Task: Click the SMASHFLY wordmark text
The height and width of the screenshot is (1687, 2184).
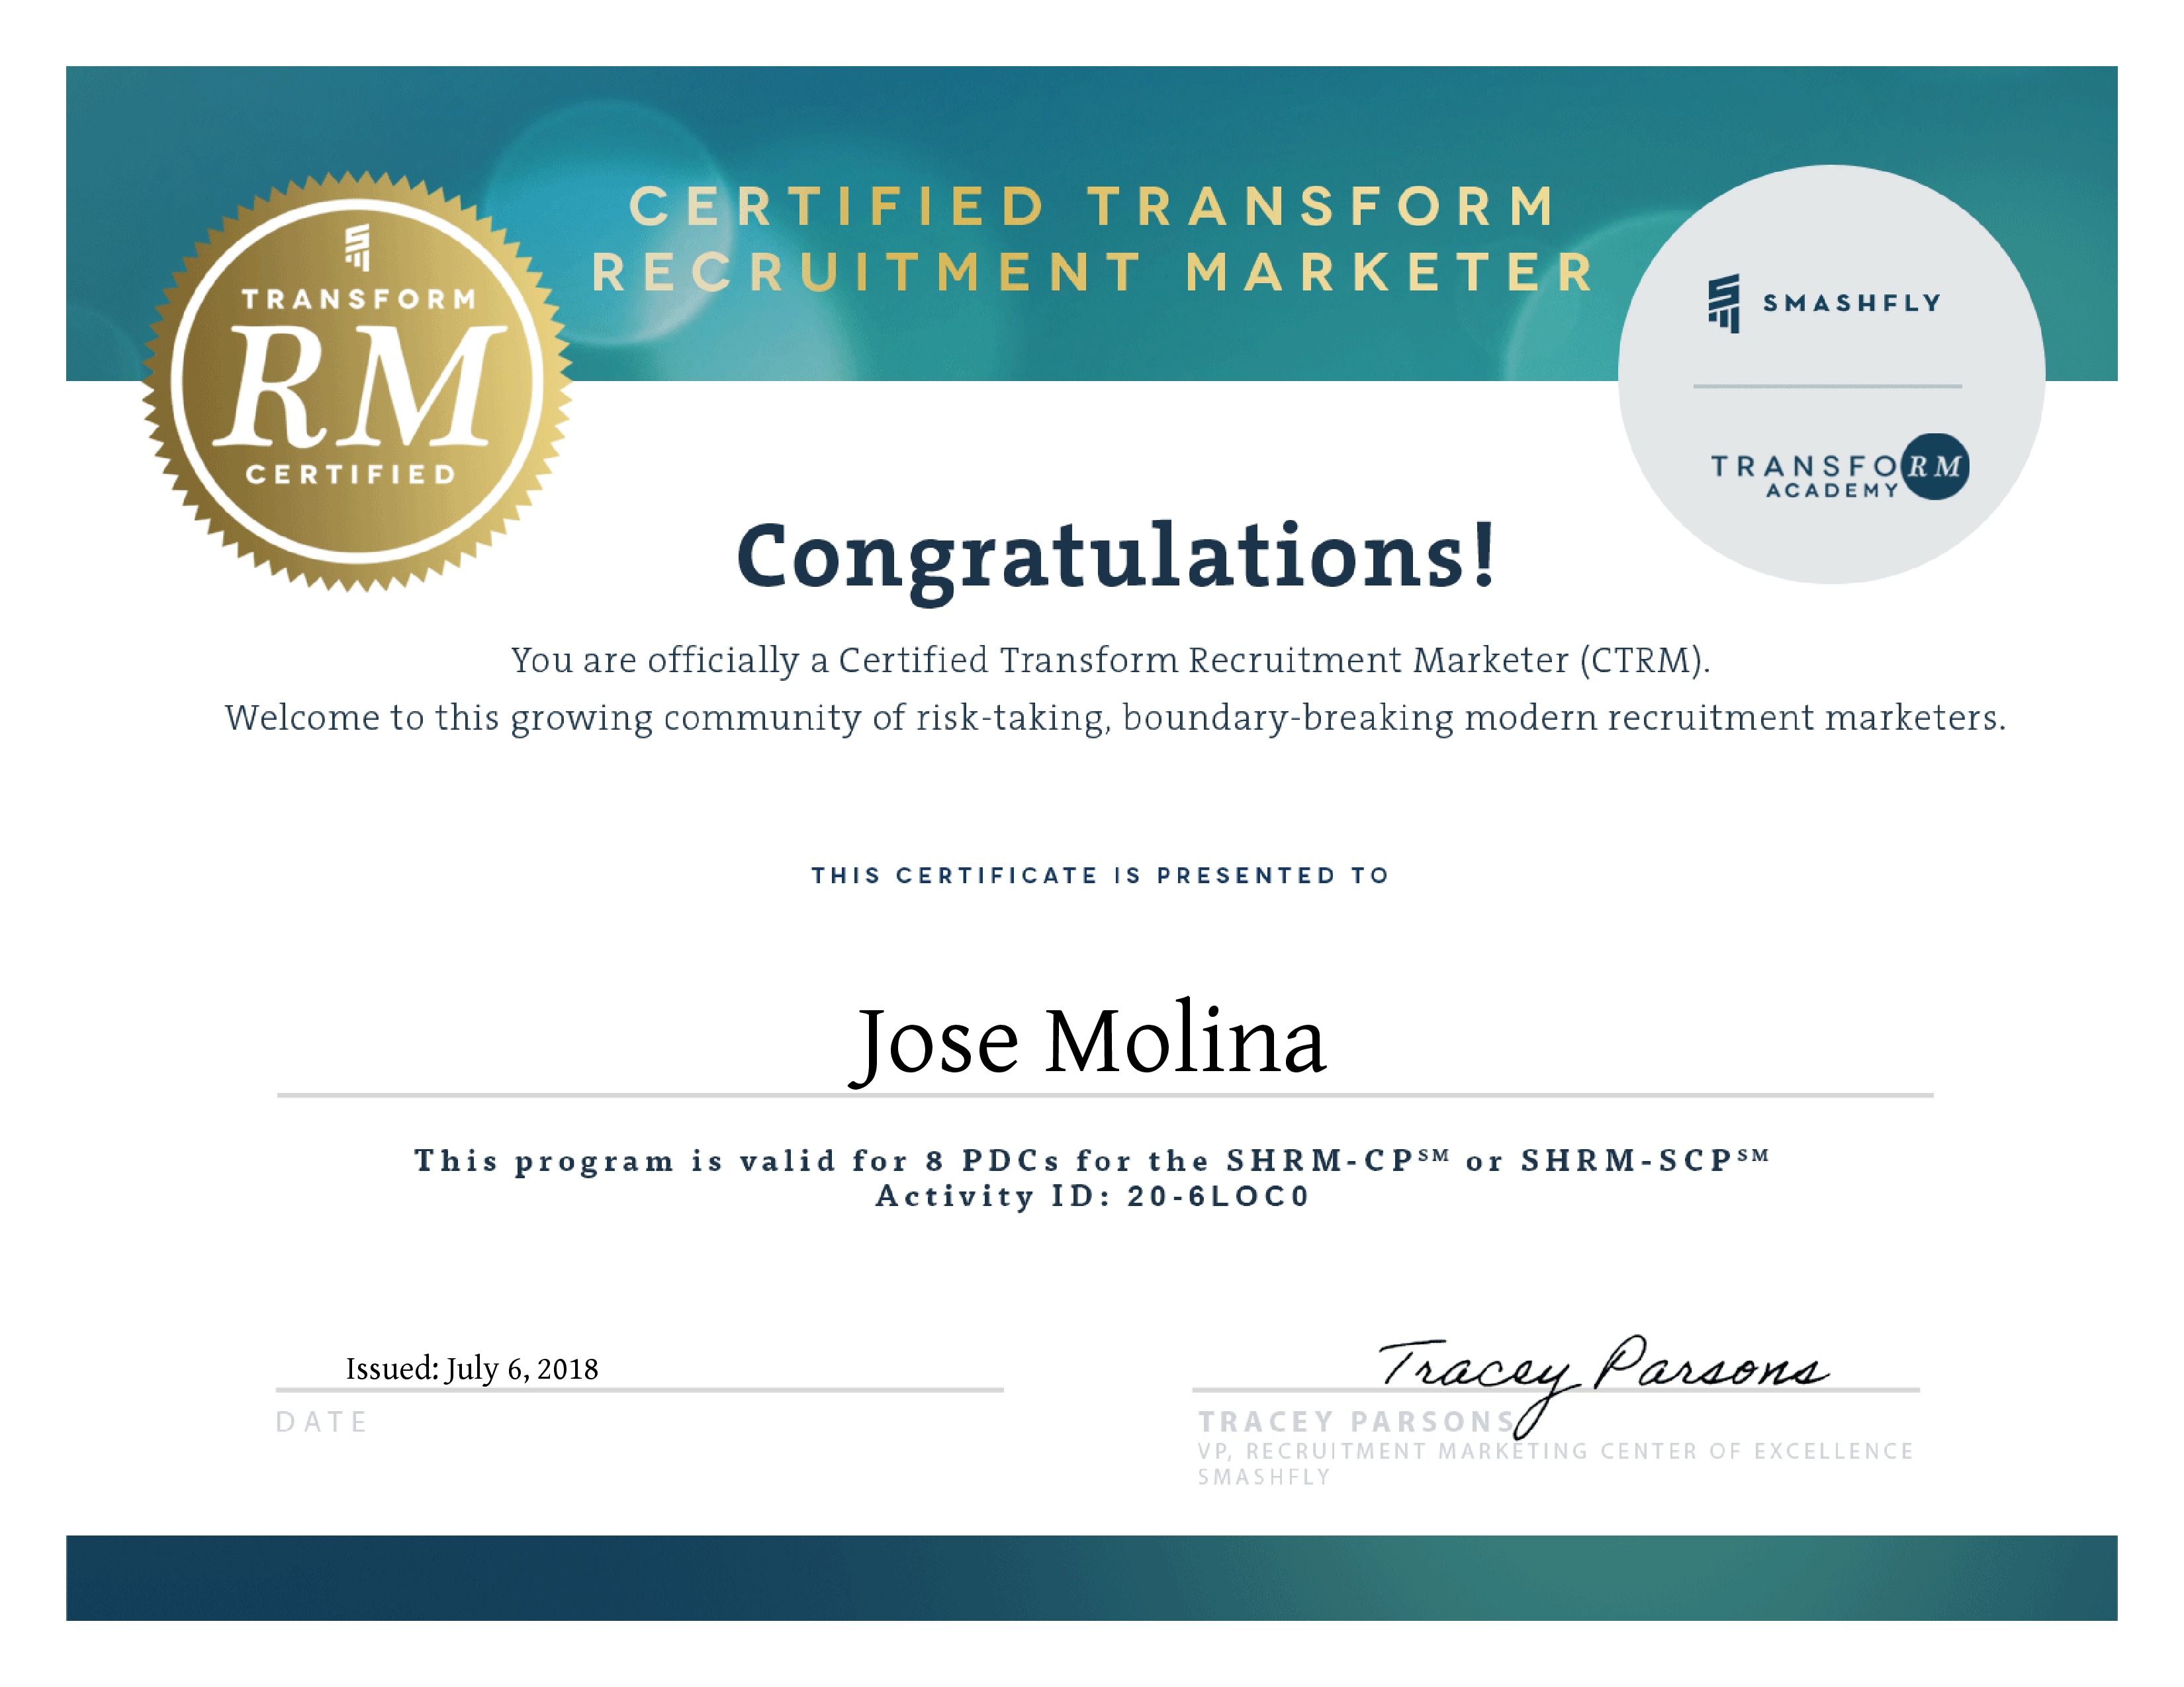Action: pos(1851,303)
